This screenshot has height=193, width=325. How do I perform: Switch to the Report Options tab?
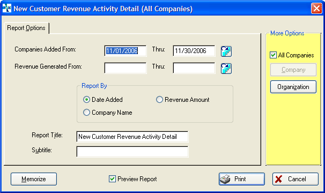pos(26,28)
